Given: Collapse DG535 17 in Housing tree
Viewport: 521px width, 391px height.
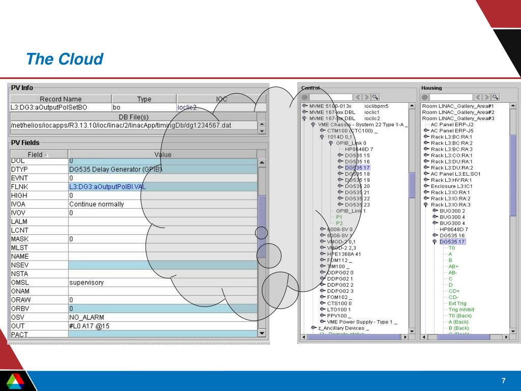Looking at the screenshot, I should click(435, 242).
